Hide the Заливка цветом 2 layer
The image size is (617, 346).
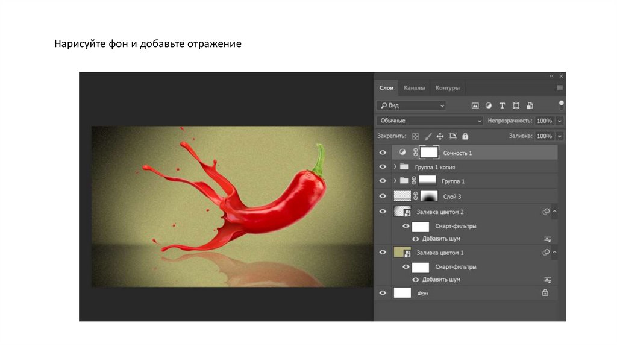(383, 212)
